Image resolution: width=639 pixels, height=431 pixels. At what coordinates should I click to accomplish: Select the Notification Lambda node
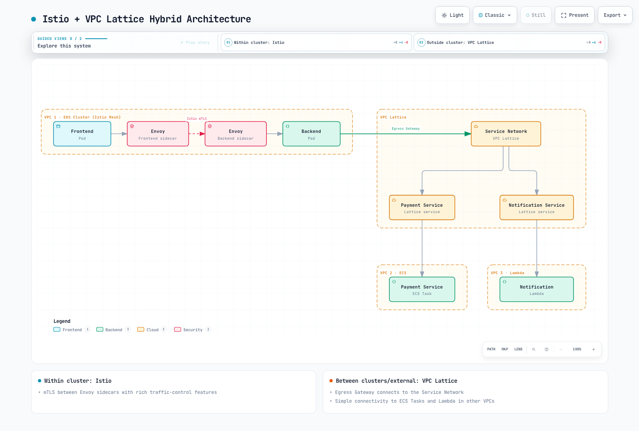(537, 289)
